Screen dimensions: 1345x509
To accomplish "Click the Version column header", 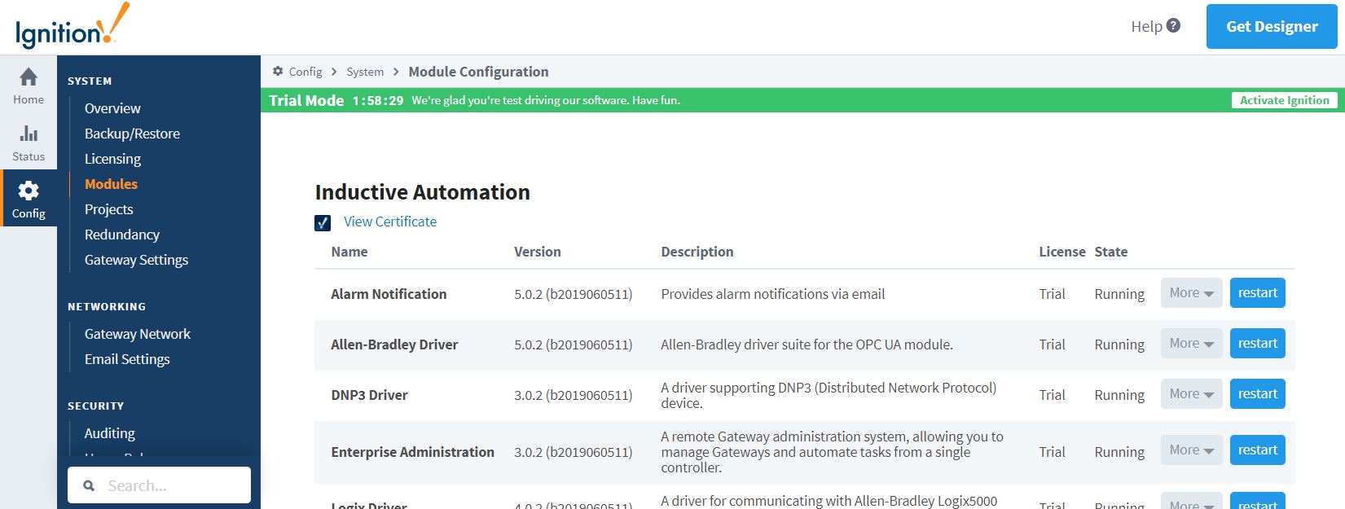I will tap(538, 252).
